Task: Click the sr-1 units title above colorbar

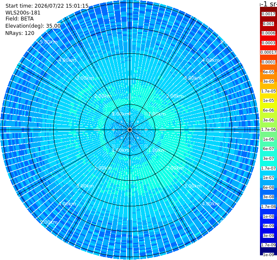Action: click(269, 4)
